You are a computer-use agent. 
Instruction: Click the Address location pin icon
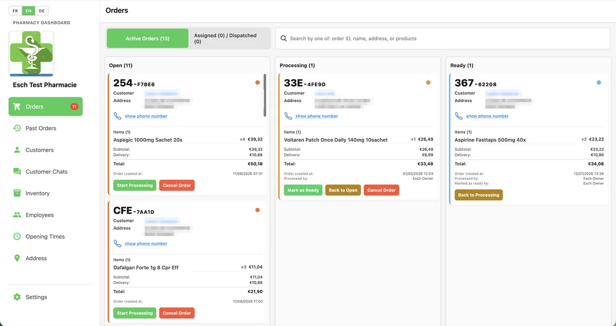[17, 258]
